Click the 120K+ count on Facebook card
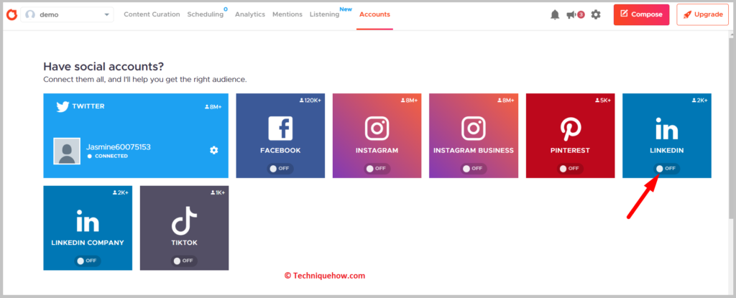The width and height of the screenshot is (736, 298). pos(310,101)
